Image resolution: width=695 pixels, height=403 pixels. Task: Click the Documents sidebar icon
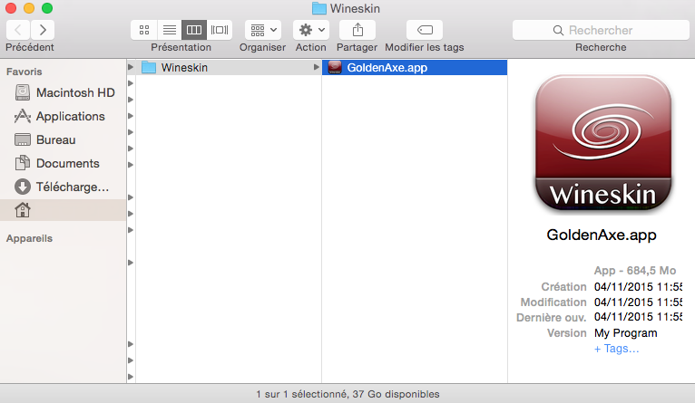click(23, 163)
